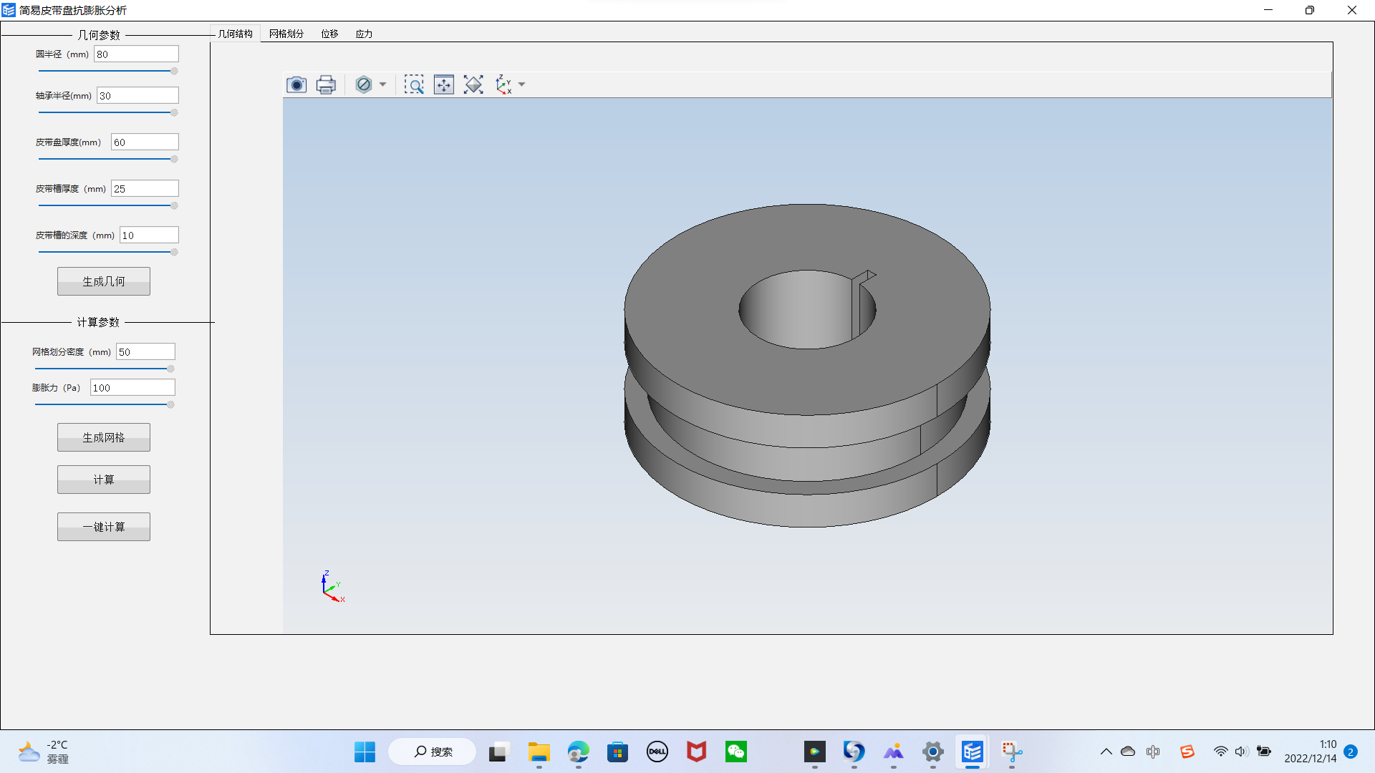This screenshot has width=1375, height=773.
Task: Click the axis orientation icon
Action: click(x=503, y=84)
